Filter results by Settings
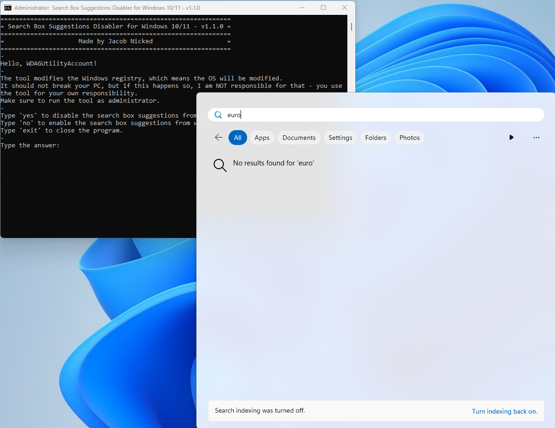 click(340, 138)
